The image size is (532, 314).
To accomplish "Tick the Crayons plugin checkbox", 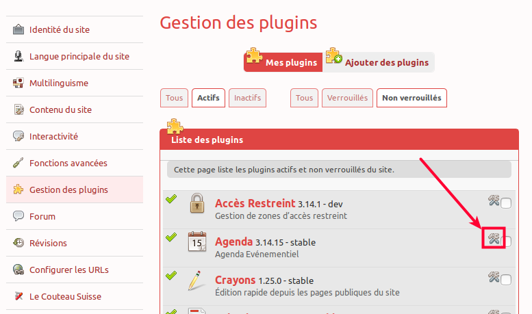I will (x=505, y=280).
